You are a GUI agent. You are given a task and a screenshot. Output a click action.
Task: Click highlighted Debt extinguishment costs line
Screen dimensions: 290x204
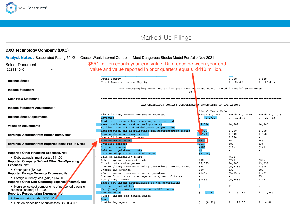(x=121, y=150)
